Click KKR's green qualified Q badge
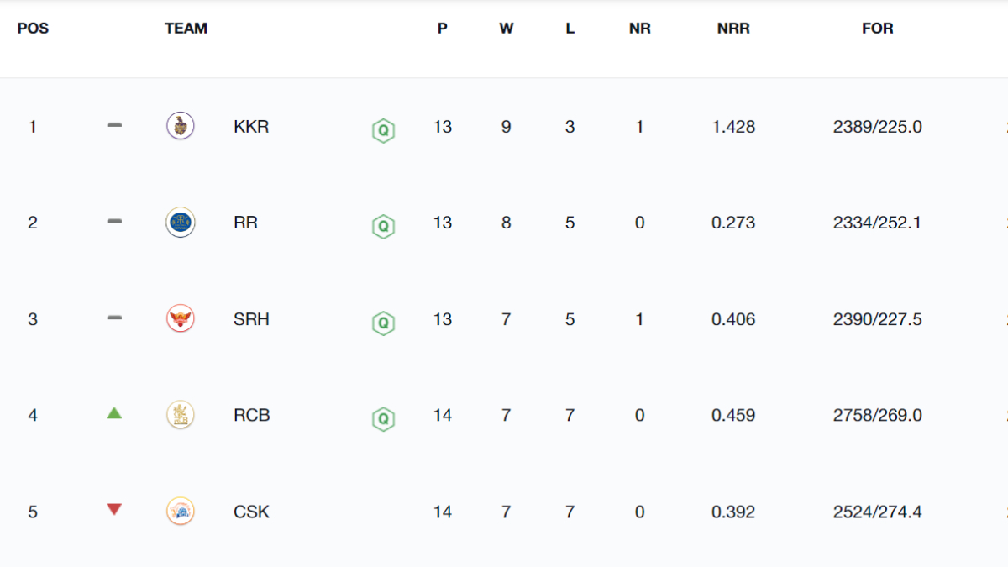The height and width of the screenshot is (567, 1008). coord(383,130)
